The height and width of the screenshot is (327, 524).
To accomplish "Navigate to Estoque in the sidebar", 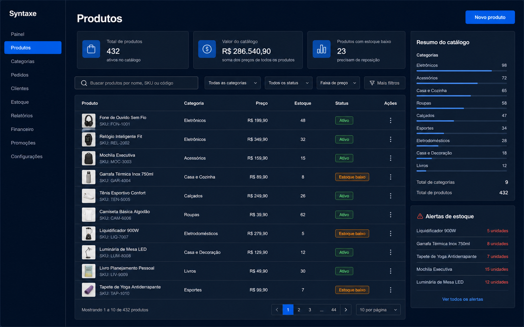I will tap(20, 102).
